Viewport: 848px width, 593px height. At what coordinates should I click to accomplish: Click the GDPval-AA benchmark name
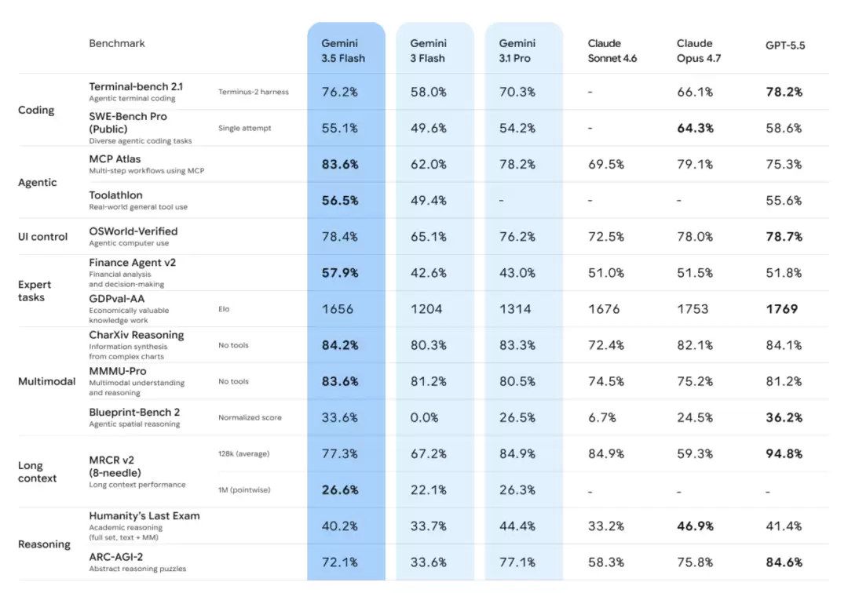(117, 299)
